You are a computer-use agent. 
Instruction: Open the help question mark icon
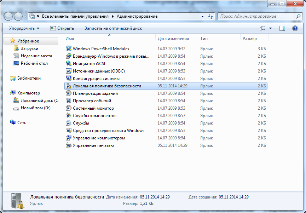[x=295, y=28]
